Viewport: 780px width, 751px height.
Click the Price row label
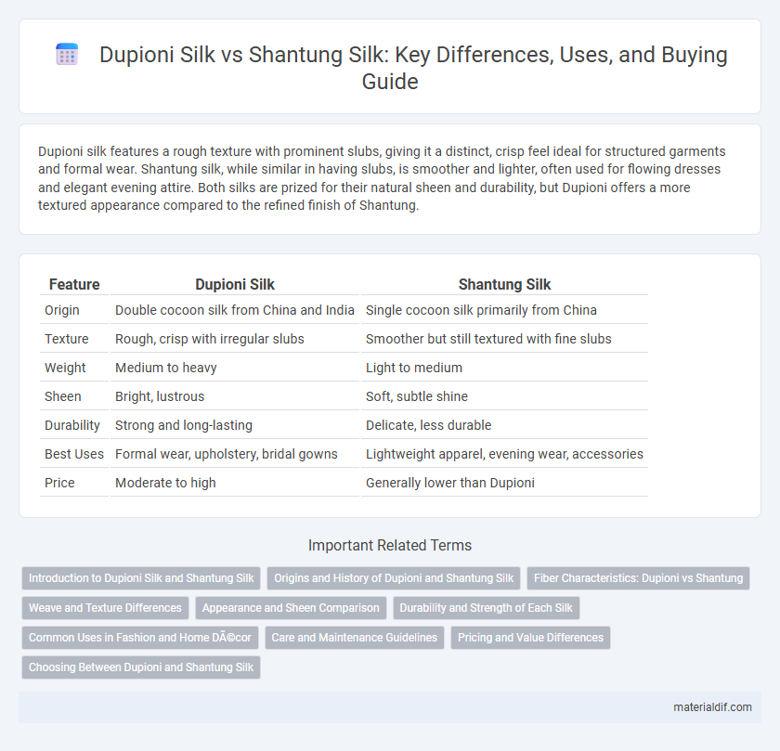point(59,483)
